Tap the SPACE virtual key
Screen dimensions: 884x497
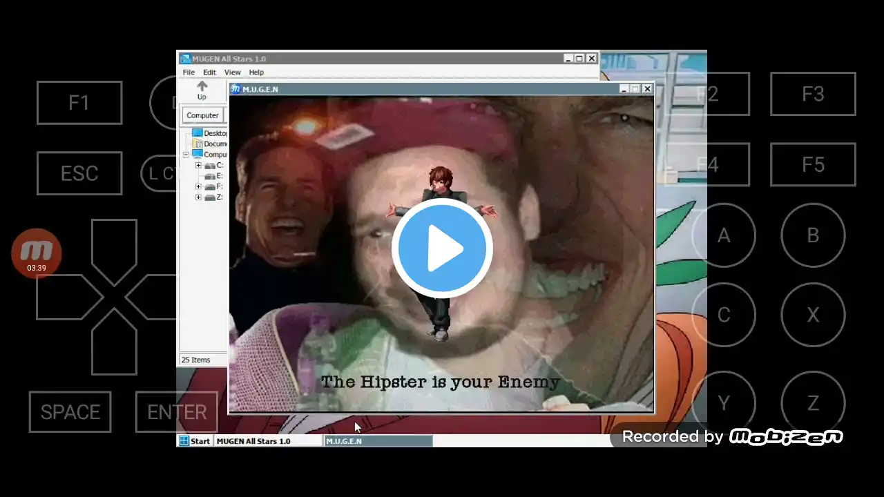pos(70,412)
